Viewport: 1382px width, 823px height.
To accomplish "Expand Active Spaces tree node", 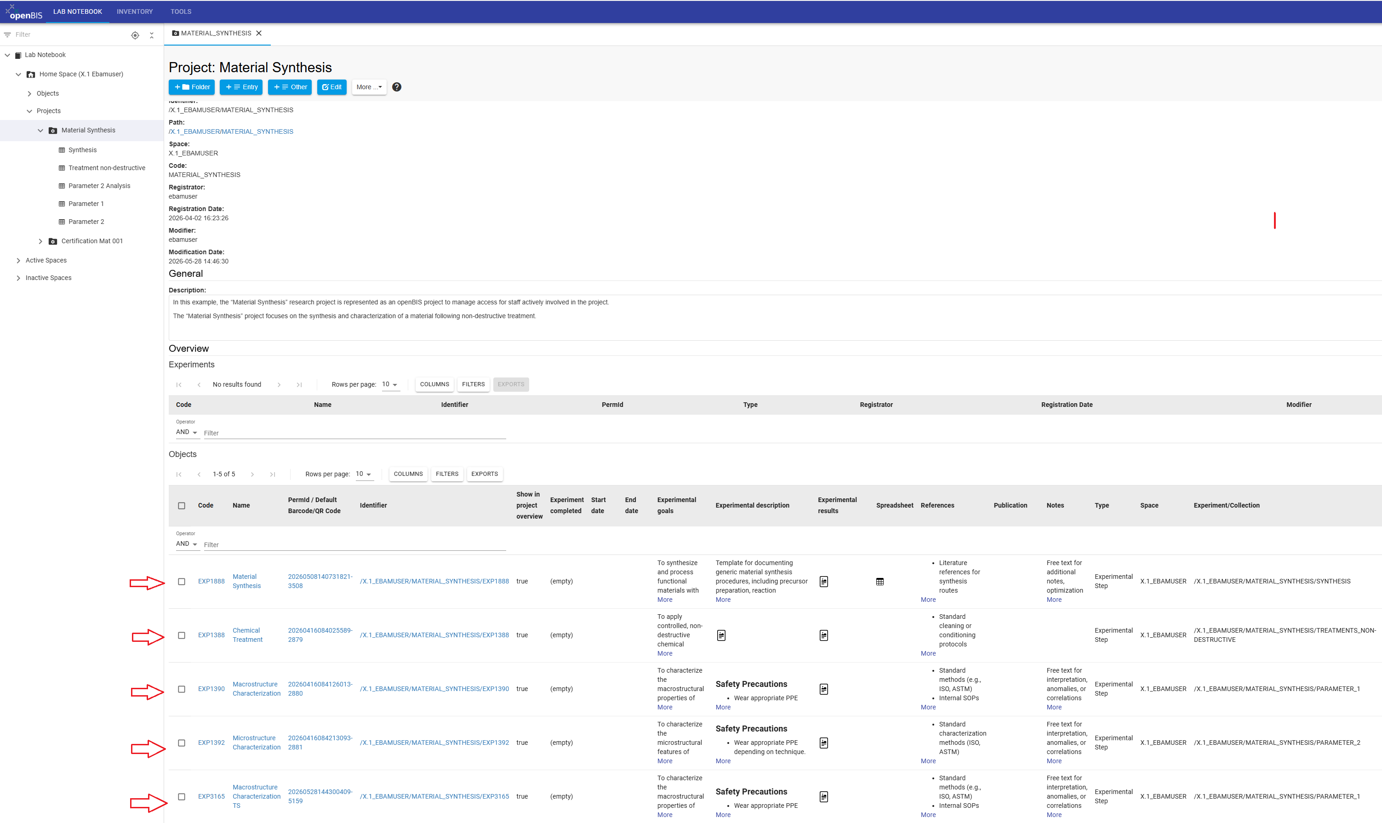I will click(18, 261).
